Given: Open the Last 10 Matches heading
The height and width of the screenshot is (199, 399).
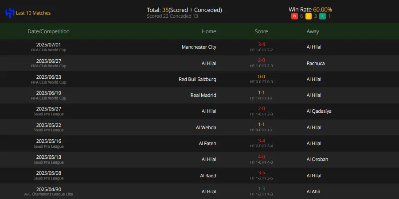Looking at the screenshot, I should [x=33, y=13].
